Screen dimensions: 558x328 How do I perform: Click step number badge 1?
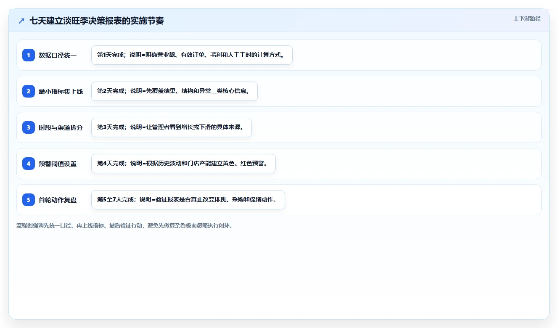tap(29, 55)
